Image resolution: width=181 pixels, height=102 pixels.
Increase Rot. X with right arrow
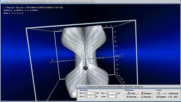tap(94, 93)
